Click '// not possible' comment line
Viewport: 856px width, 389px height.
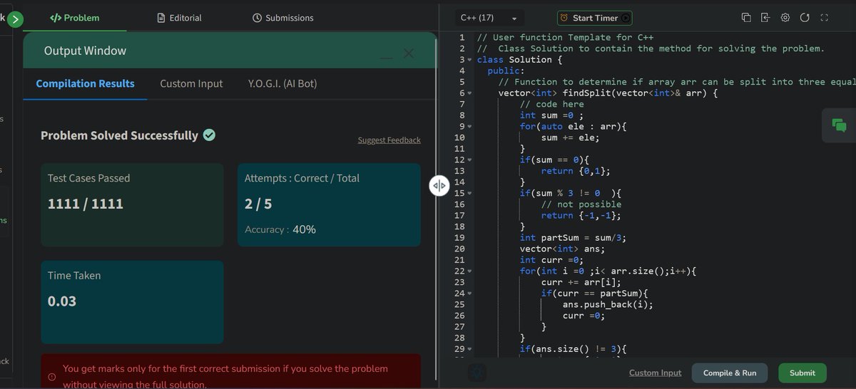tap(581, 204)
